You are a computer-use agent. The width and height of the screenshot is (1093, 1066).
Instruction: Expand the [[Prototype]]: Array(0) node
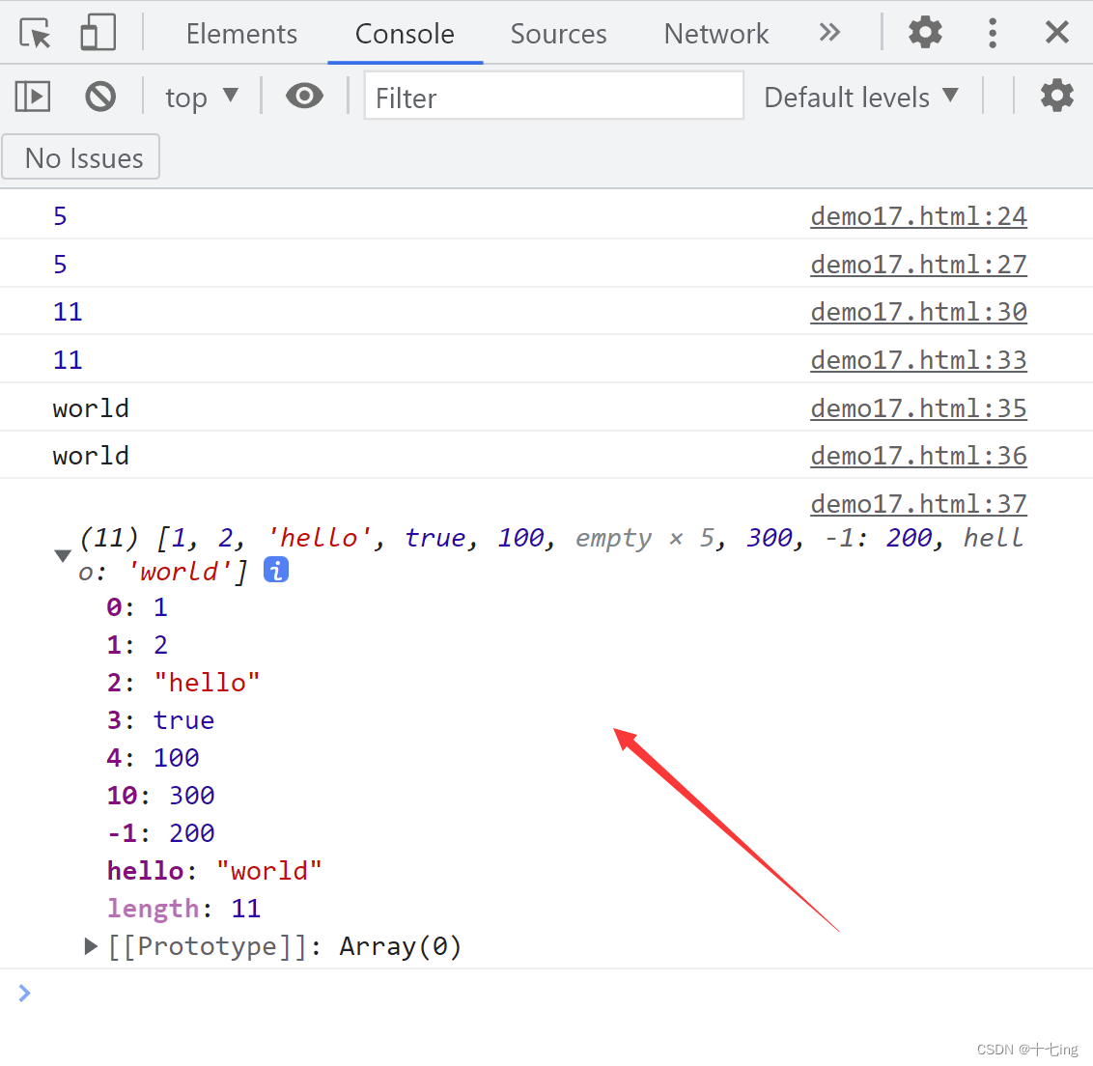click(x=90, y=946)
